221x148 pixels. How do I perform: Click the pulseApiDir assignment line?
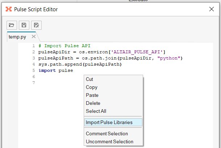coord(101,52)
